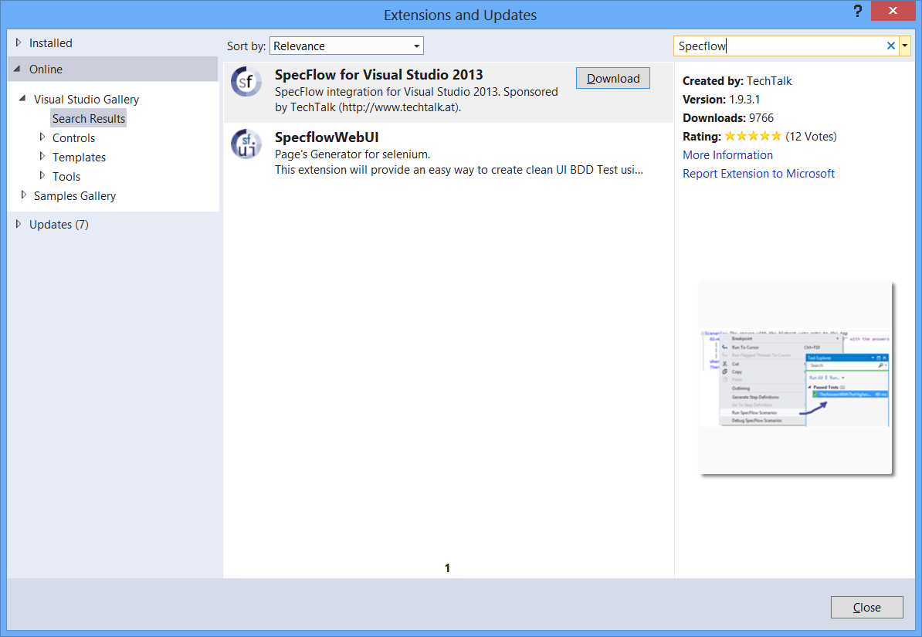Screen dimensions: 922x637
Task: Expand the Installed category
Action: point(19,43)
